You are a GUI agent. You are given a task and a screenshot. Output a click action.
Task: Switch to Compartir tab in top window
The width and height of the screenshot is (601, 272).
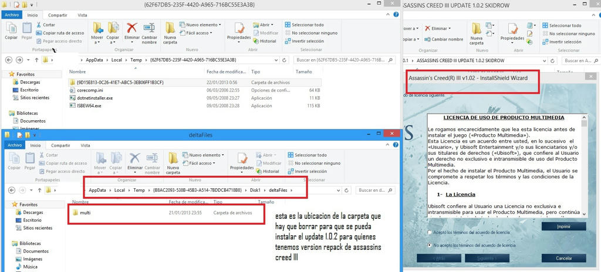(58, 15)
